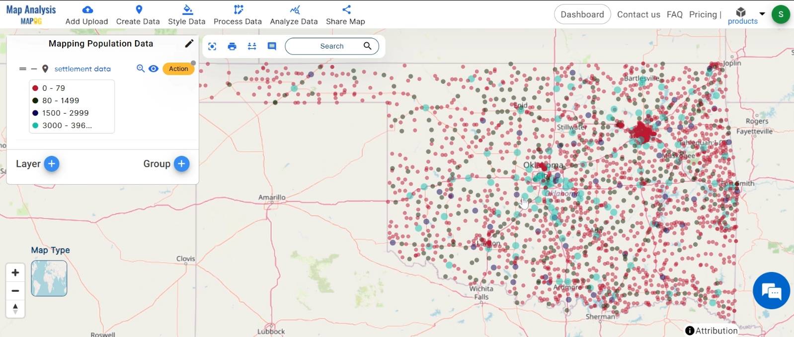Click the Wichita Falls label on the map

coord(481,292)
